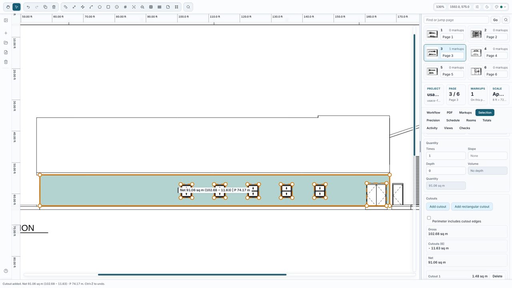This screenshot has width=512, height=288.
Task: Open the folder icon in left sidebar
Action: point(6,43)
